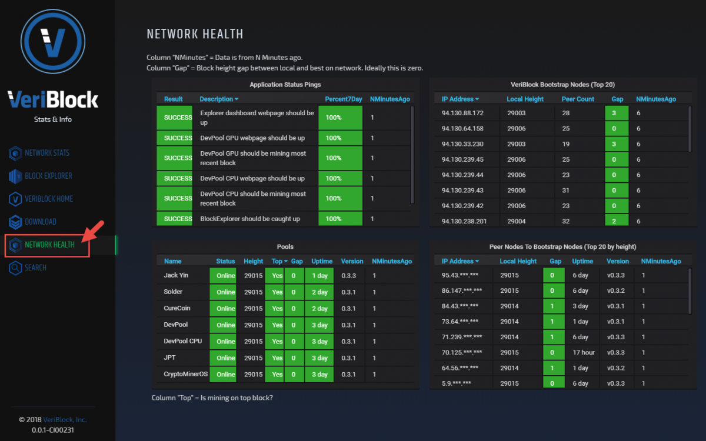Click the 70.125.***.*** peer address
The image size is (706, 441).
462,352
